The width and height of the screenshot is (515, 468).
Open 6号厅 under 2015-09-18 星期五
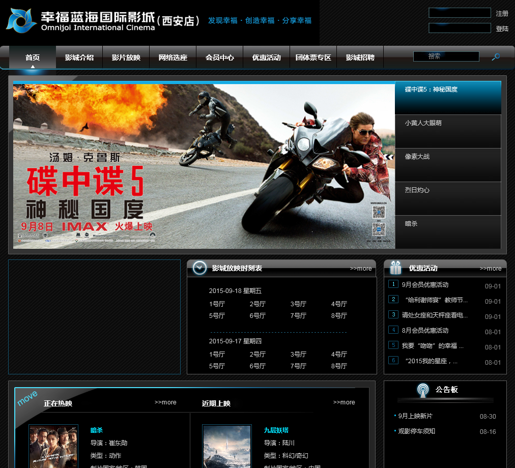pyautogui.click(x=257, y=315)
